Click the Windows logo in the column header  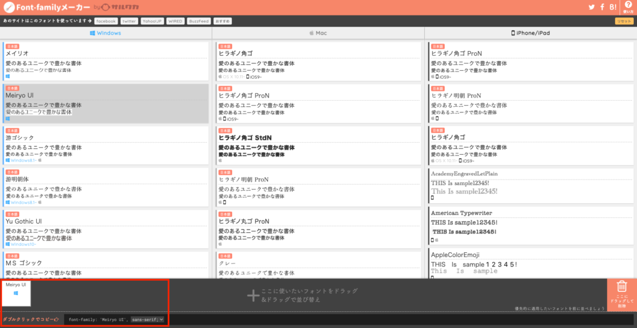tap(93, 33)
